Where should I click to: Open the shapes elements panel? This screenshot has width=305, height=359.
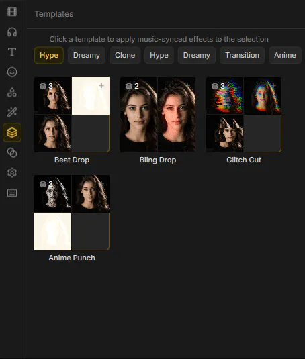[12, 93]
